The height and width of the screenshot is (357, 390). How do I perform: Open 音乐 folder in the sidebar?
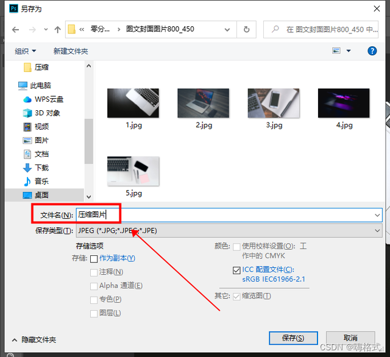36,181
